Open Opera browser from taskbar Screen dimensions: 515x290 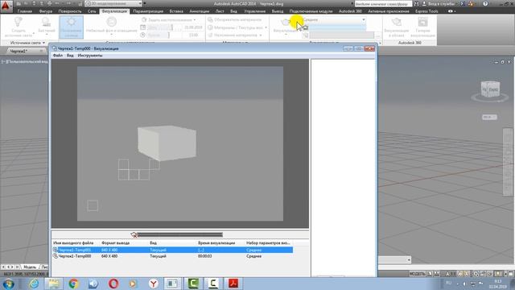[113, 284]
